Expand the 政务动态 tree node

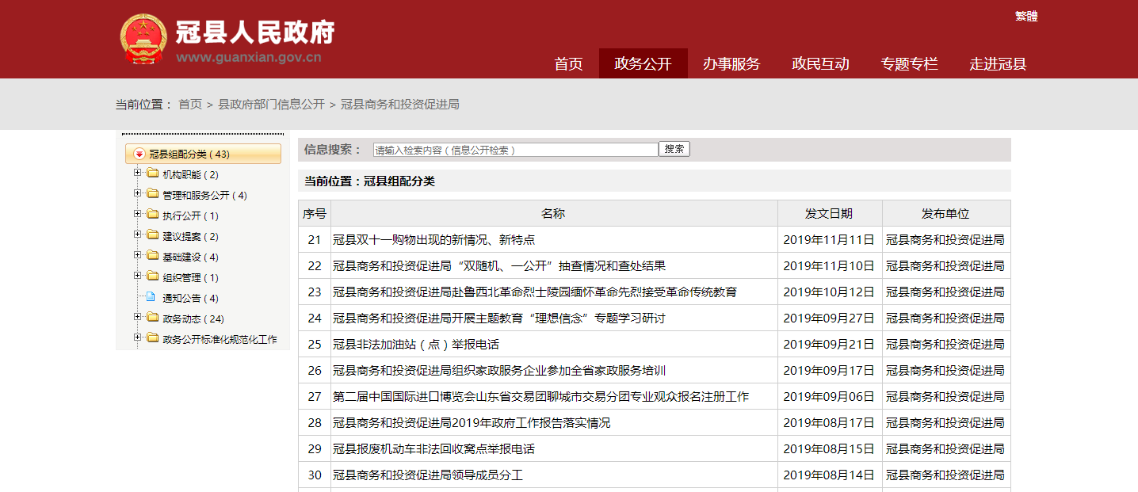tap(138, 318)
